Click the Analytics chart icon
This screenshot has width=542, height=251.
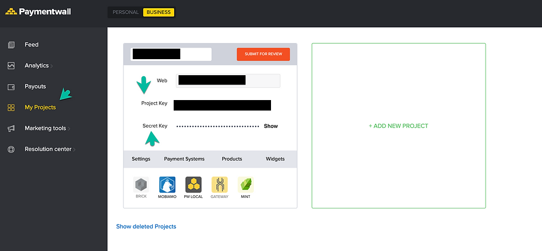click(11, 66)
